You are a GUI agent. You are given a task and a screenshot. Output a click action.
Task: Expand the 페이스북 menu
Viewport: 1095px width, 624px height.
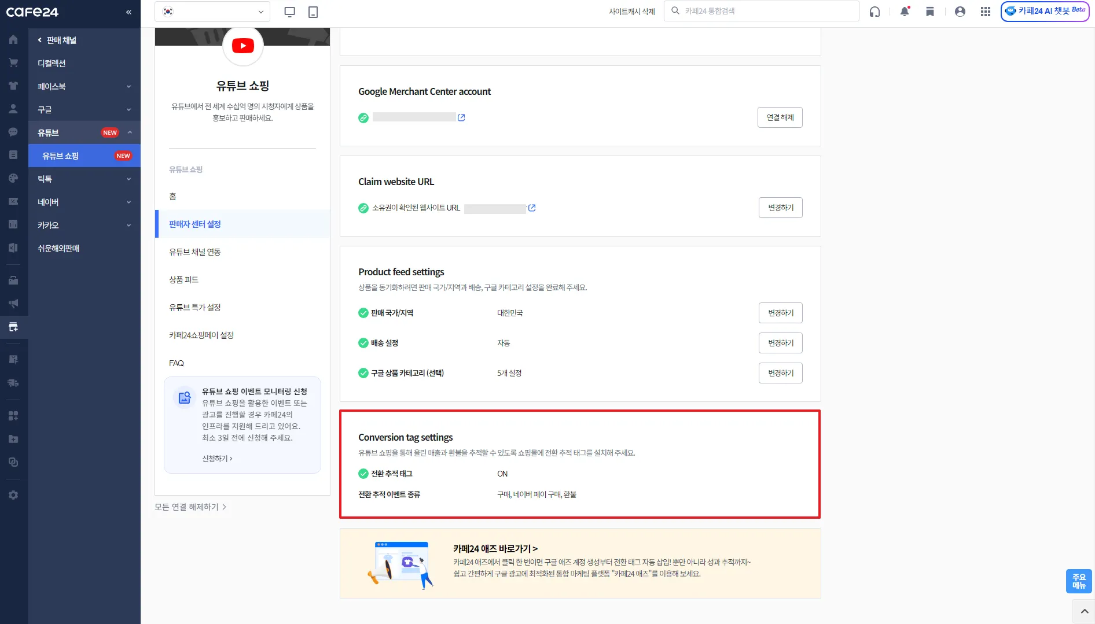[x=84, y=86]
